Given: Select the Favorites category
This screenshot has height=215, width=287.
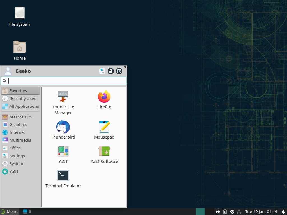Looking at the screenshot, I should pos(20,91).
